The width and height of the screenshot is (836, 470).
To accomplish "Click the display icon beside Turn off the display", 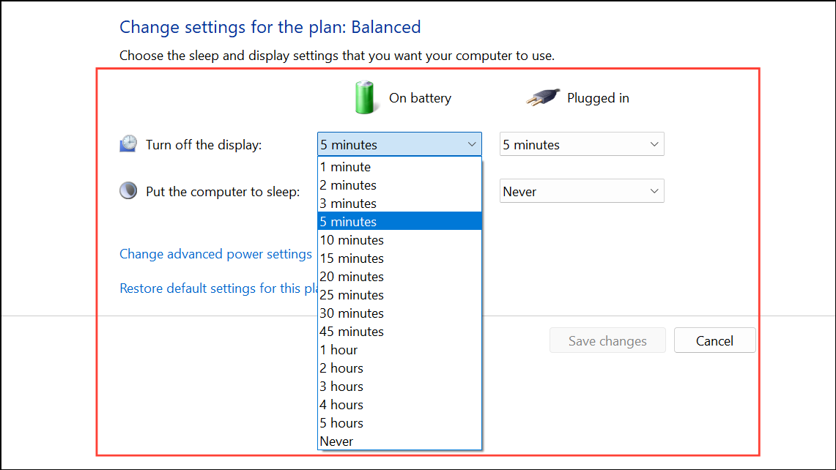I will (128, 143).
